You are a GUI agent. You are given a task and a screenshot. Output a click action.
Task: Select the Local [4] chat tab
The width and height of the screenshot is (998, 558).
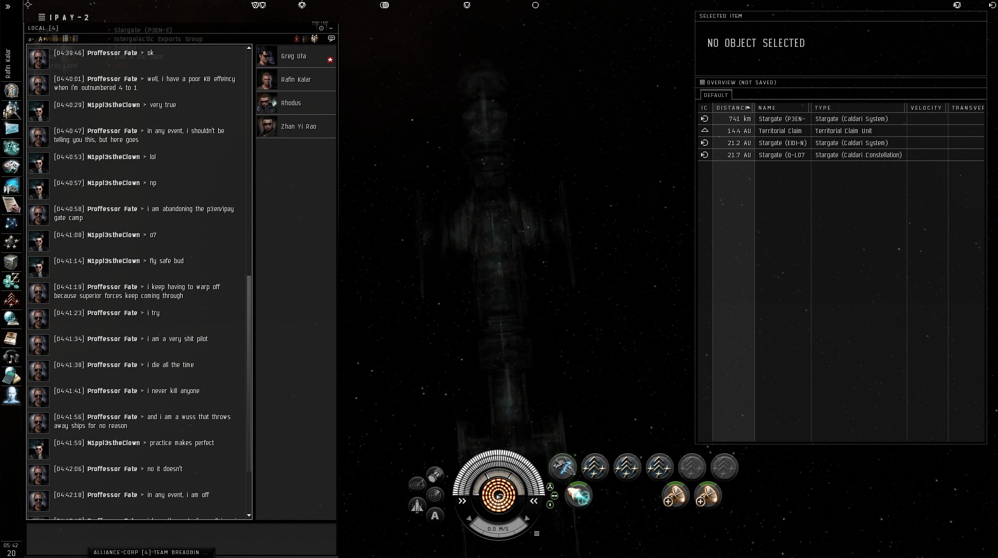click(43, 28)
